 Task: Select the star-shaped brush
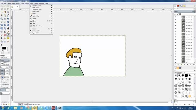(190, 75)
